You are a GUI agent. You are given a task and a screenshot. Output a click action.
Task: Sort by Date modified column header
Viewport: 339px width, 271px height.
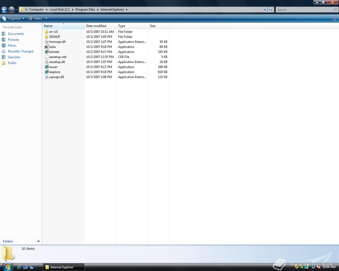101,26
